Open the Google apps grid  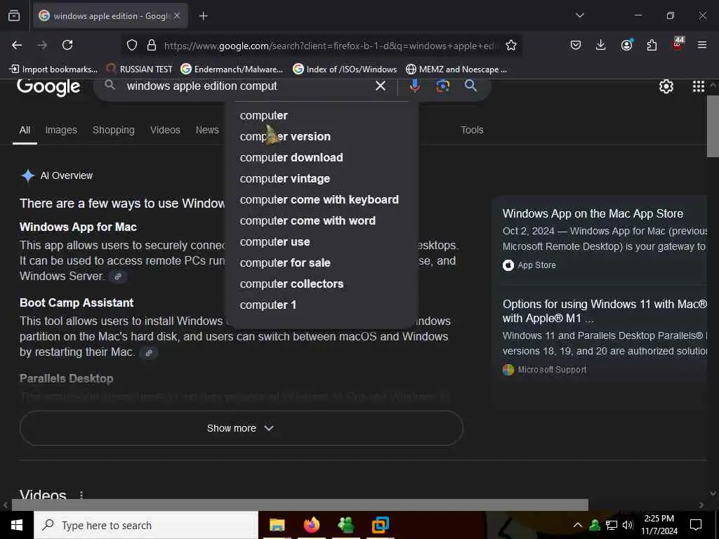point(698,86)
